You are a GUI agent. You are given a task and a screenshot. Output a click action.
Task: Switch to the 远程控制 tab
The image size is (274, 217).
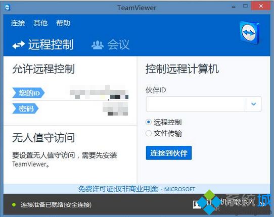coord(43,44)
